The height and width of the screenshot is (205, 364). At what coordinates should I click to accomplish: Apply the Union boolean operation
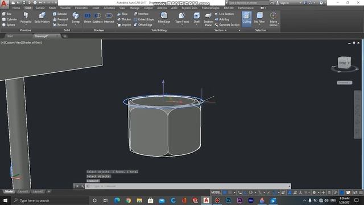tap(88, 18)
